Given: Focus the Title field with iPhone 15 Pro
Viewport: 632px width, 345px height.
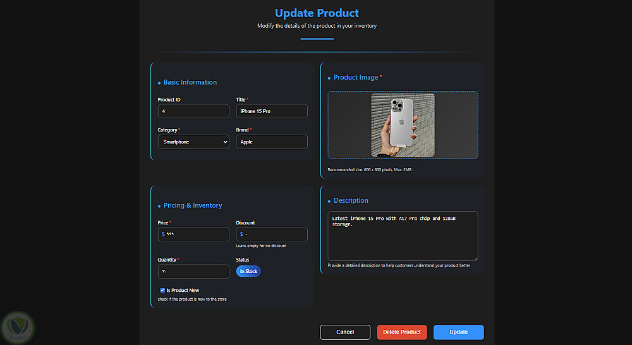Looking at the screenshot, I should point(272,111).
